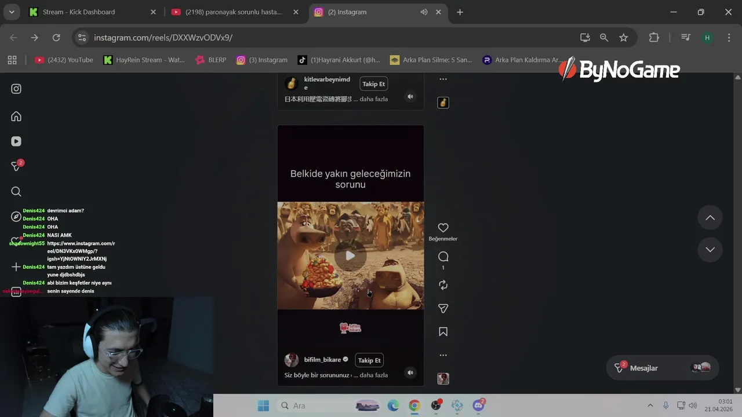Screen dimensions: 742x417
Task: Open direct messages icon in sidebar
Action: (17, 166)
